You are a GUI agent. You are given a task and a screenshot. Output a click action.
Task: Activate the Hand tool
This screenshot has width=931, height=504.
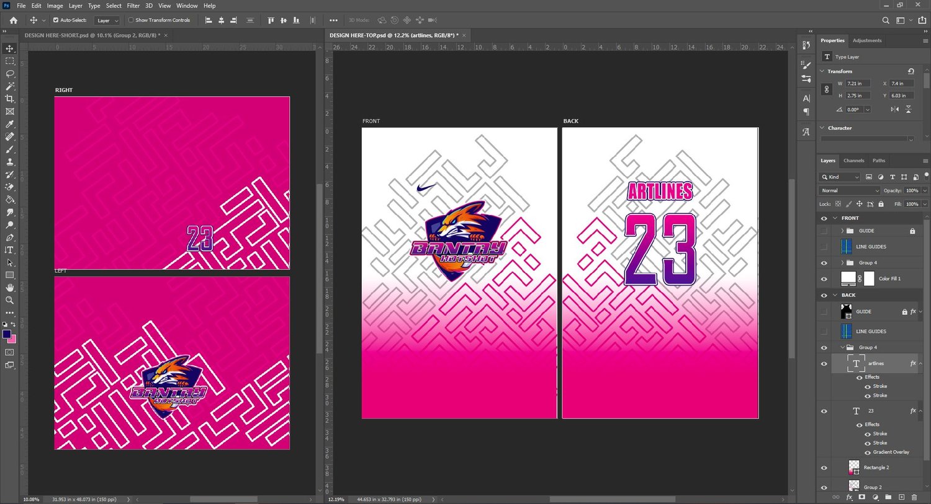[9, 288]
